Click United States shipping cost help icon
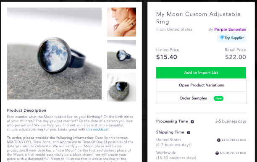This screenshot has width=257, height=162. point(219,140)
